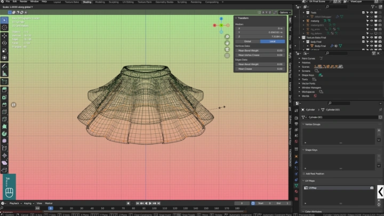Select the Move tool in toolbar

point(4,35)
